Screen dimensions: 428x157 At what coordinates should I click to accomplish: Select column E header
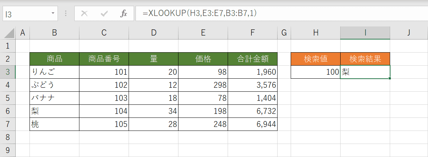tap(203, 33)
